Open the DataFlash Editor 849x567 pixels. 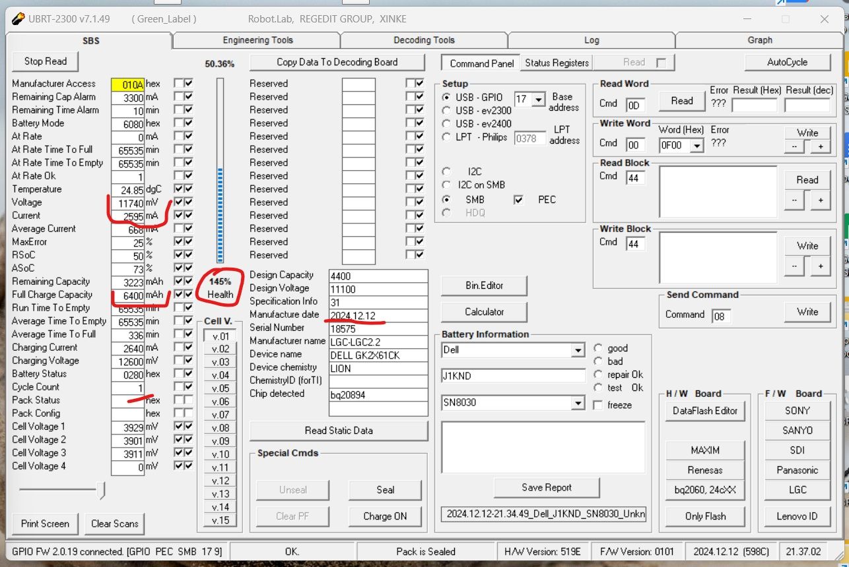coord(705,411)
